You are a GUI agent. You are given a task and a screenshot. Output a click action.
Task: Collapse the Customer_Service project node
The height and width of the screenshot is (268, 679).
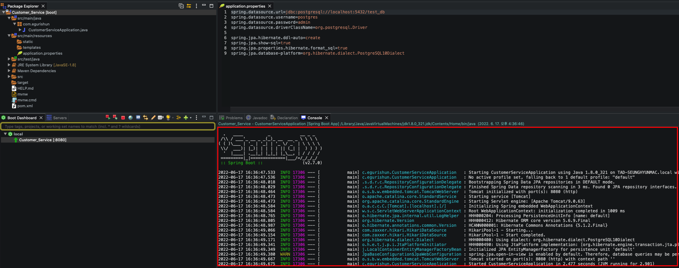click(x=3, y=12)
